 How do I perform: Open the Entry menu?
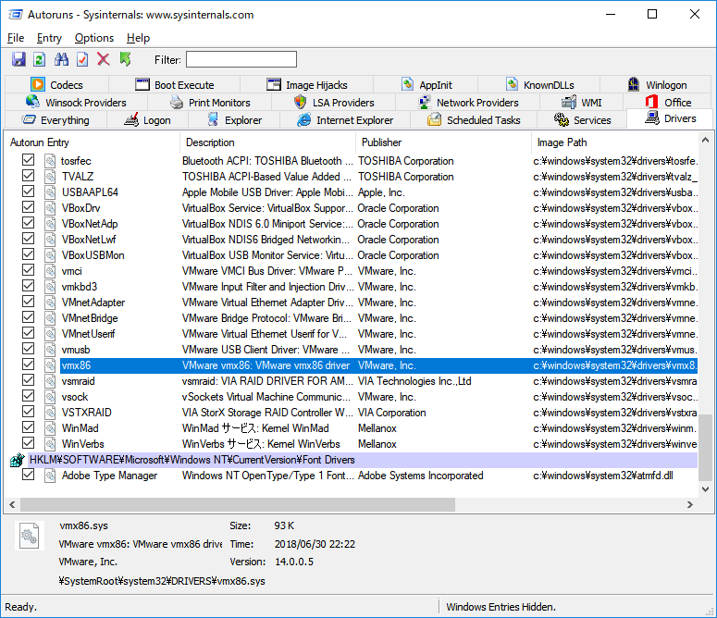(49, 38)
